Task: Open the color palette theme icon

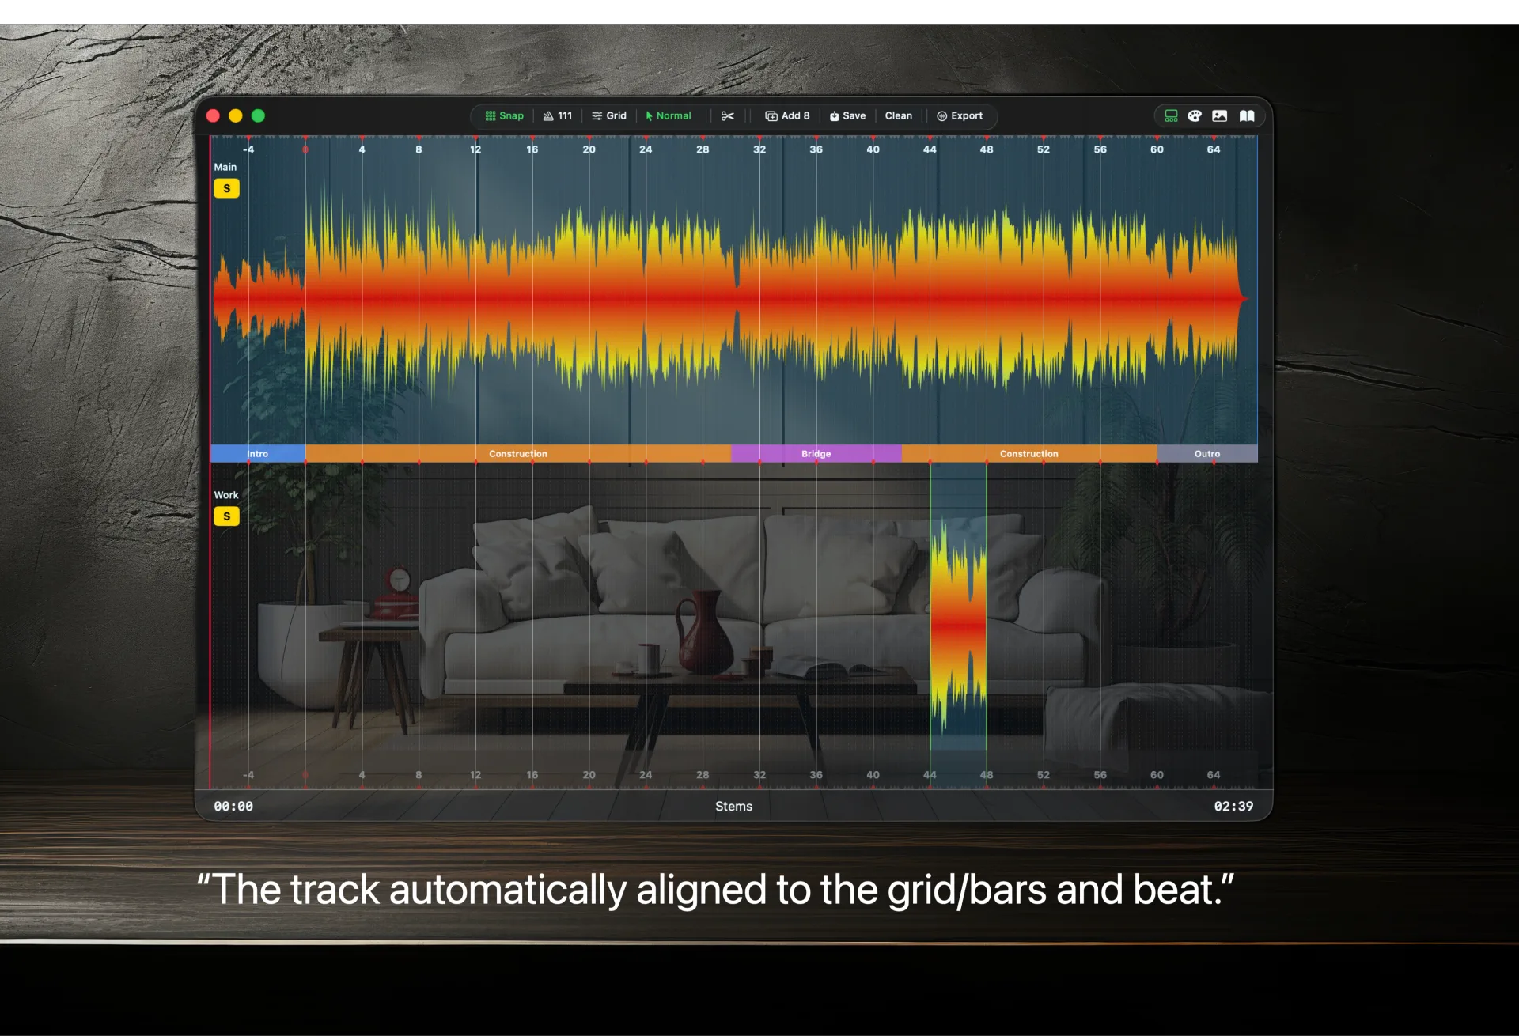Action: (1195, 116)
